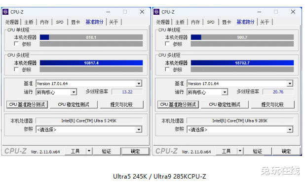Click CPU-Z app icon in left window title

[5, 12]
